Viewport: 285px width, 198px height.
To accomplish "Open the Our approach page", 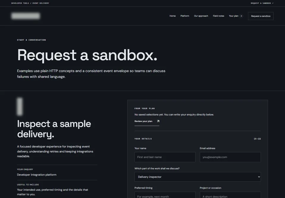I will click(201, 16).
